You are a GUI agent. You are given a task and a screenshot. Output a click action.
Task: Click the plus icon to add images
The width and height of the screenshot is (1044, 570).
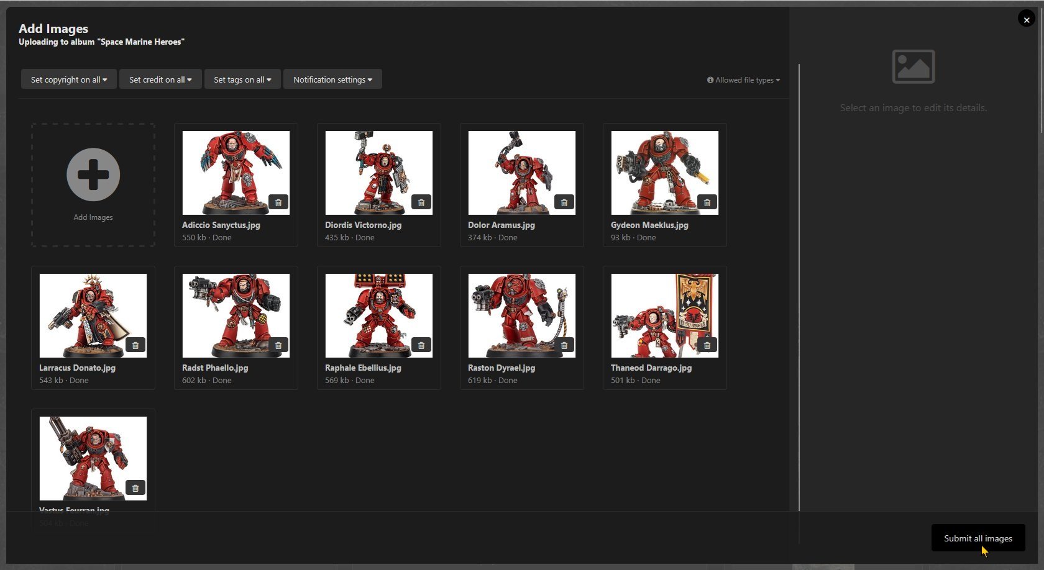(x=93, y=174)
